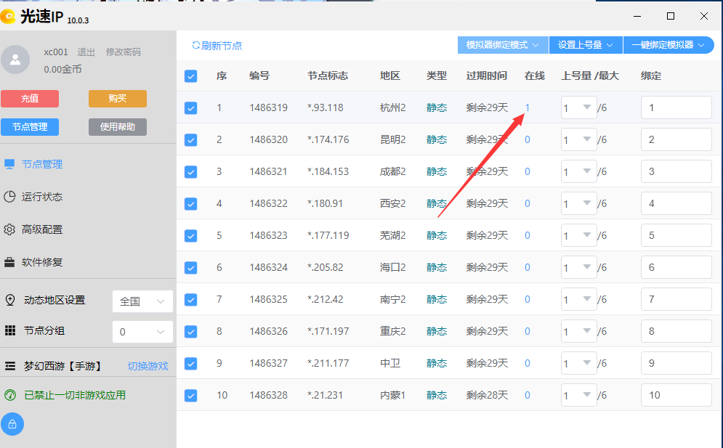The height and width of the screenshot is (448, 723).
Task: Click the 静态 type link for 海口2
Action: tap(437, 267)
